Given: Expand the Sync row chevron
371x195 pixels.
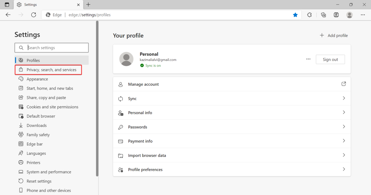Looking at the screenshot, I should [344, 98].
